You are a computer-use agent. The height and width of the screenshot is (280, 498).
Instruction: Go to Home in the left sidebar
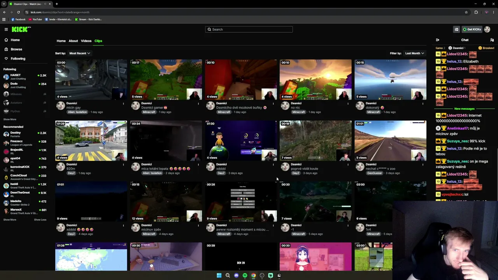(x=15, y=40)
